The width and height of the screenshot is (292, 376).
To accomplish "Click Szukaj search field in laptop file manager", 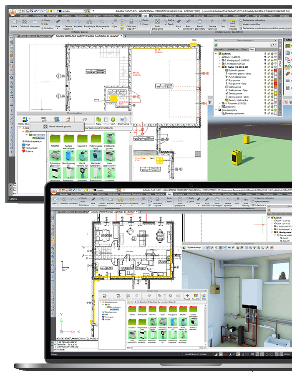I will [166, 348].
